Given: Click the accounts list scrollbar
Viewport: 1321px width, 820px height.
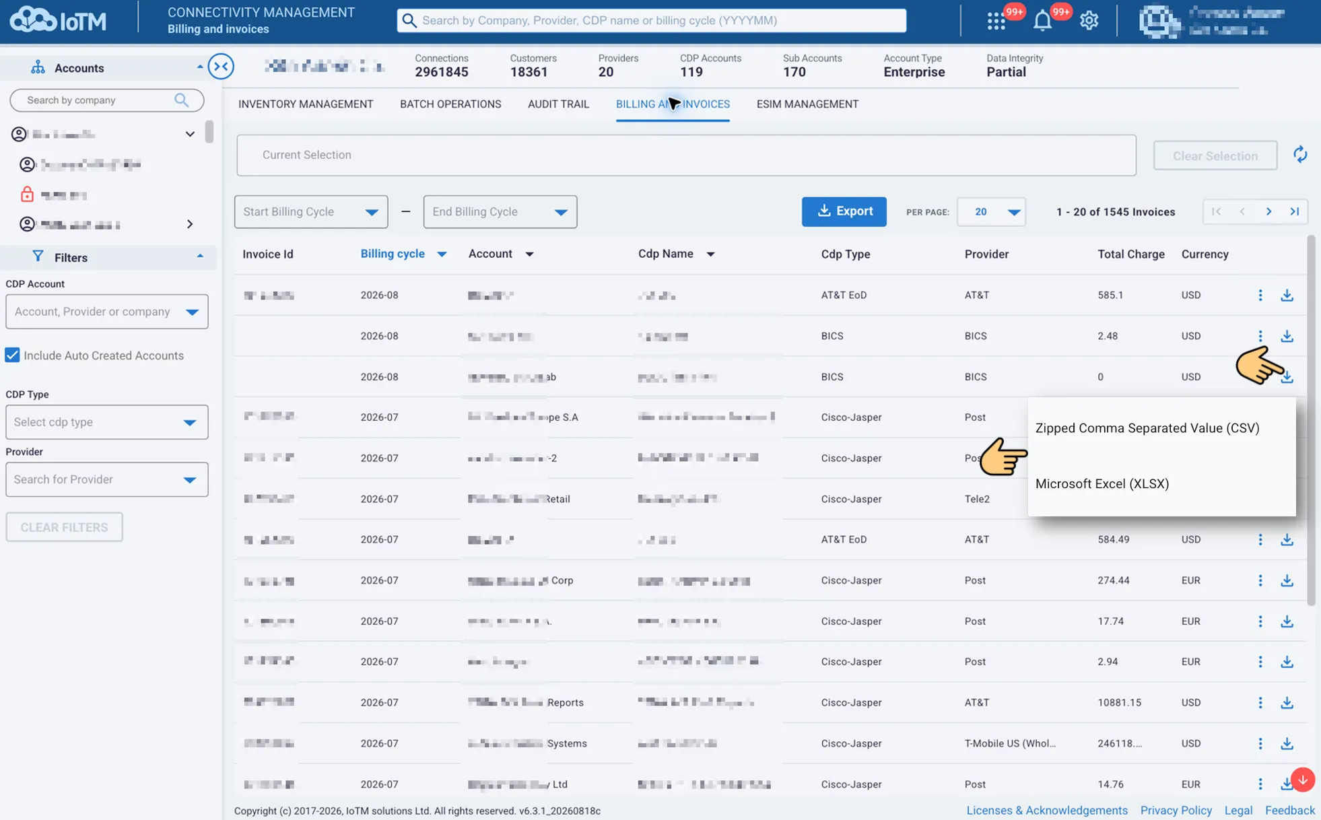Looking at the screenshot, I should [x=209, y=132].
